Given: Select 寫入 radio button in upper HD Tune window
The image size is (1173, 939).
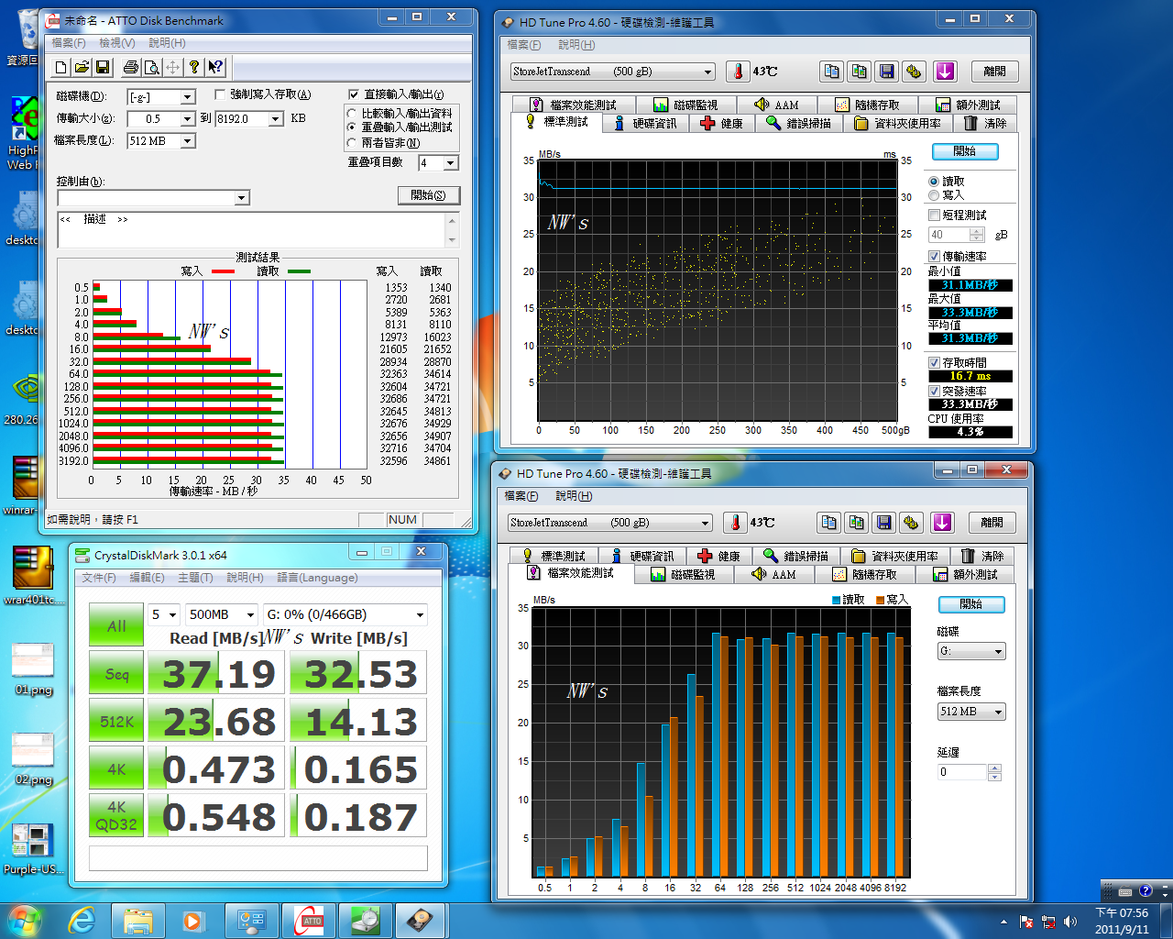Looking at the screenshot, I should pyautogui.click(x=934, y=195).
